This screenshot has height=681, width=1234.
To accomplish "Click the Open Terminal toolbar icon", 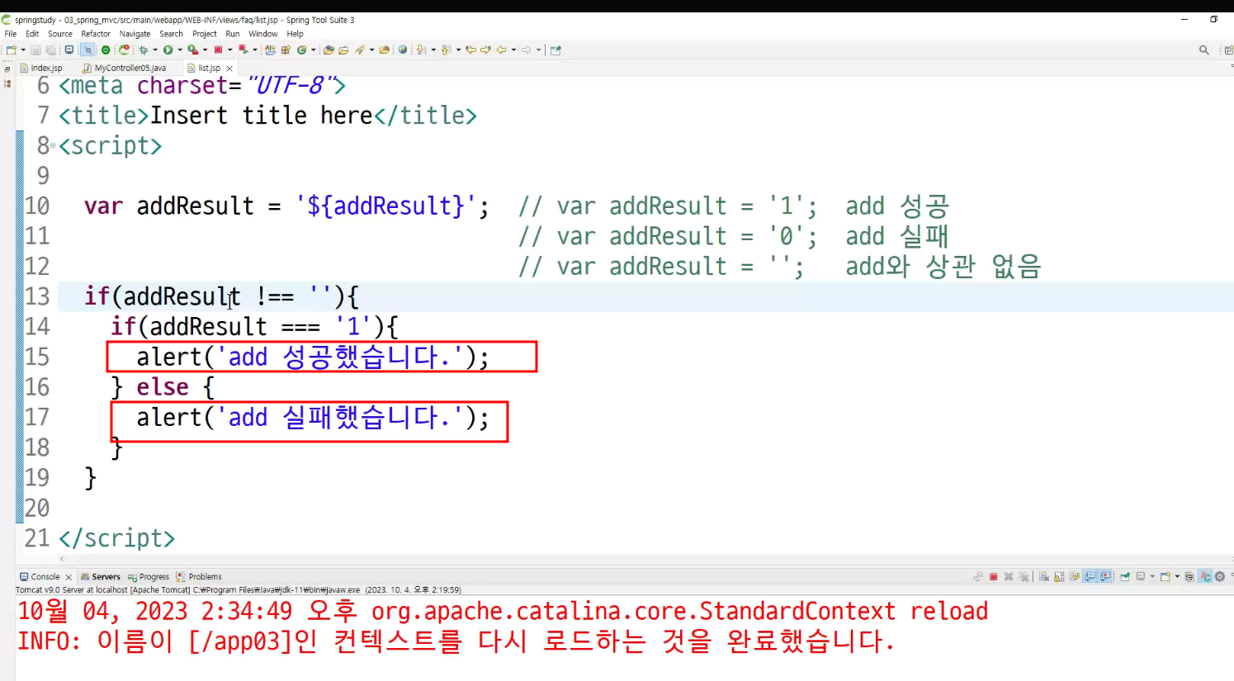I will tap(69, 50).
